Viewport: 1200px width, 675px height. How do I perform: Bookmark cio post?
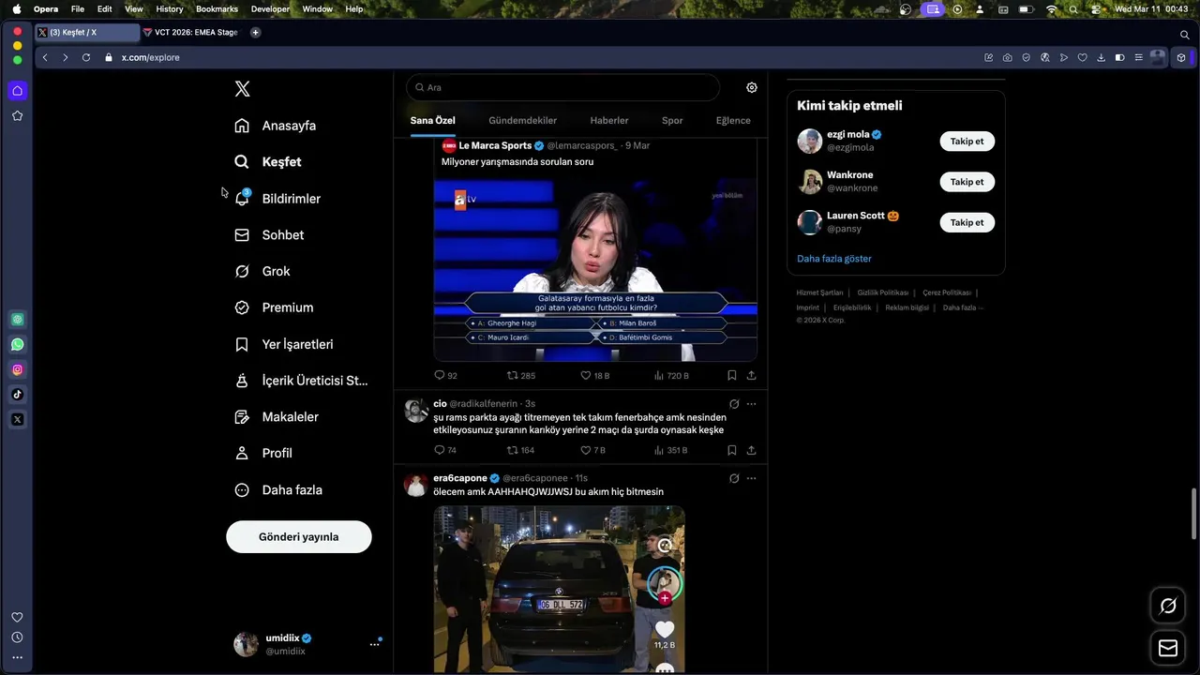point(732,450)
